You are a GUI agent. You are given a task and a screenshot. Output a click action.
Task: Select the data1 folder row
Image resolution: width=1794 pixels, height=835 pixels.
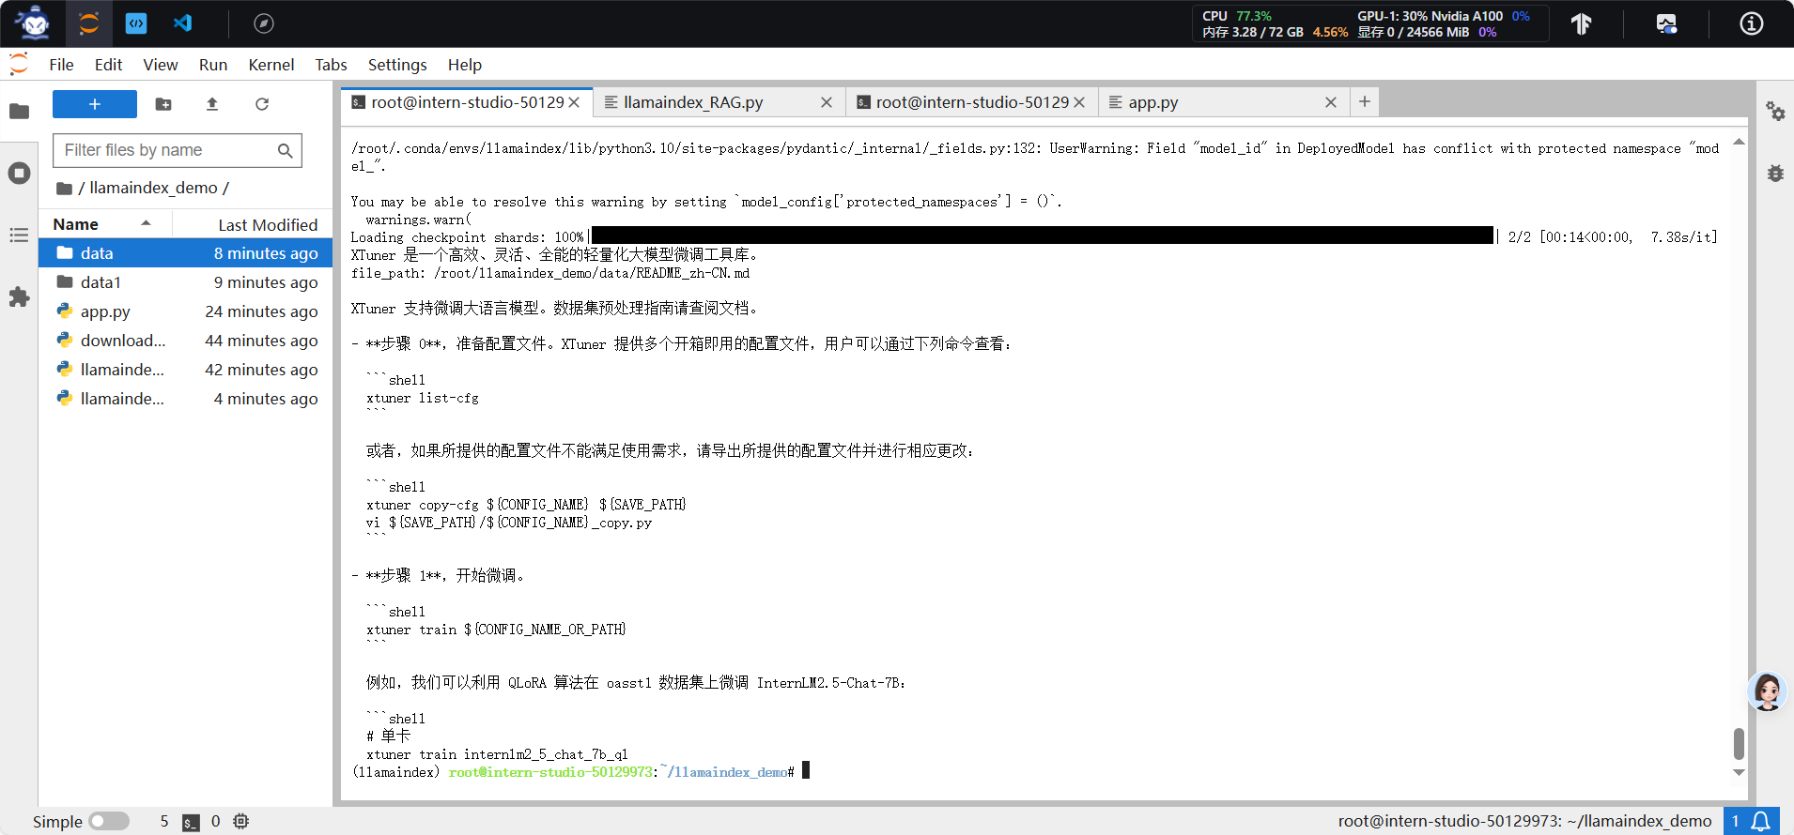point(186,282)
